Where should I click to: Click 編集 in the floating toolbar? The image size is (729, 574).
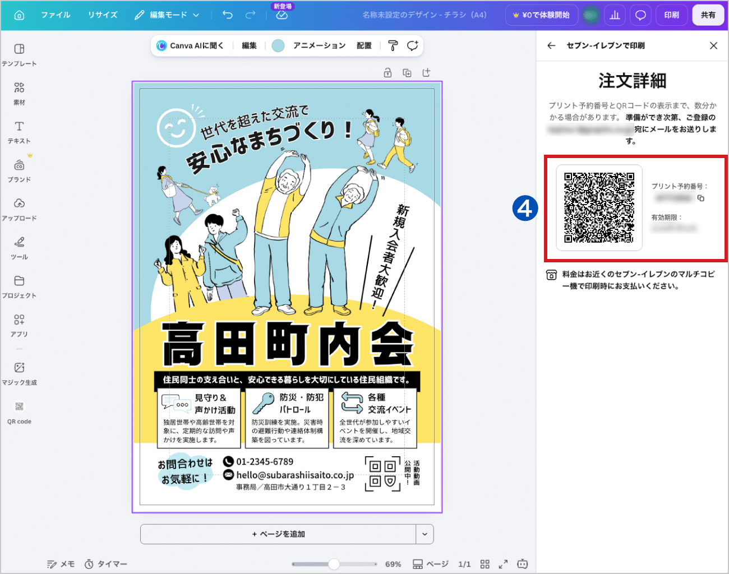tap(249, 45)
